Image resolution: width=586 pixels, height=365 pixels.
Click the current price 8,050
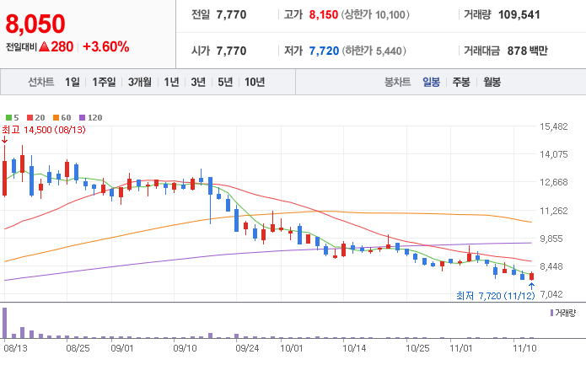click(x=35, y=24)
